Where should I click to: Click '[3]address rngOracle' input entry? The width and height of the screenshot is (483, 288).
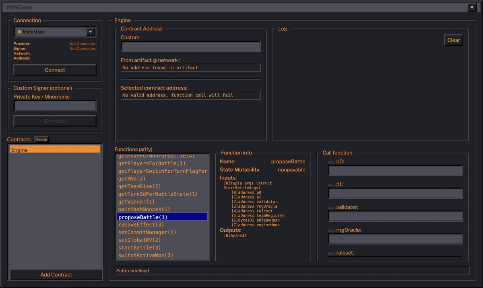[254, 206]
